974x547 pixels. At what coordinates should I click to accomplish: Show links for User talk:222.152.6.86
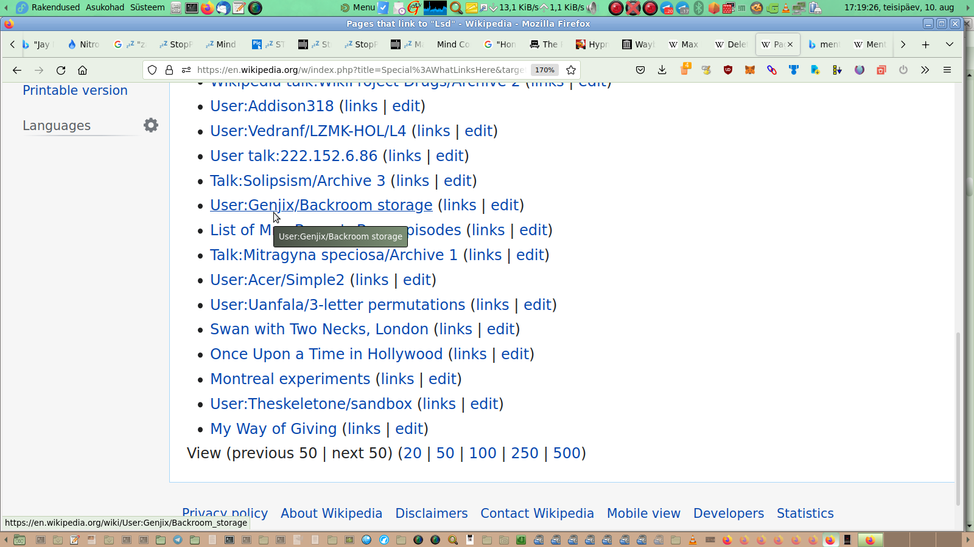405,156
